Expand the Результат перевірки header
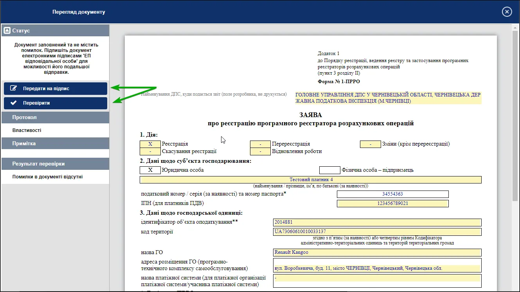Screen dimensions: 520x292 point(55,164)
